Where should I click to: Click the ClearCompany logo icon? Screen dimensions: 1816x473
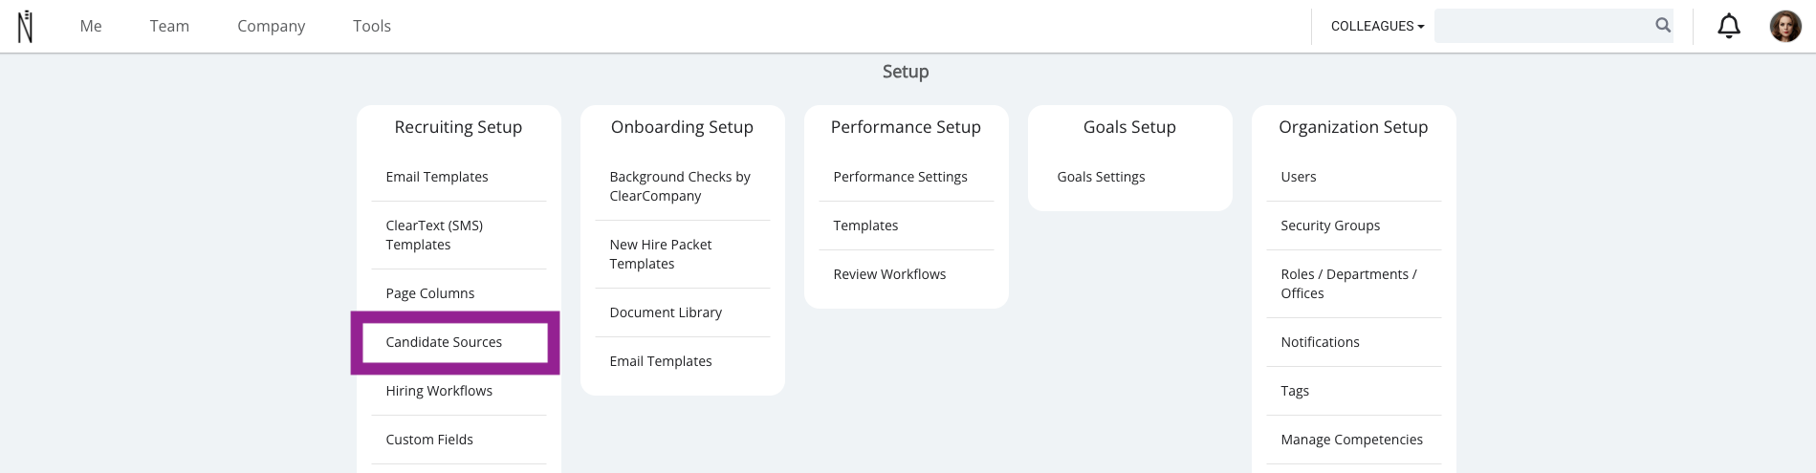(26, 26)
